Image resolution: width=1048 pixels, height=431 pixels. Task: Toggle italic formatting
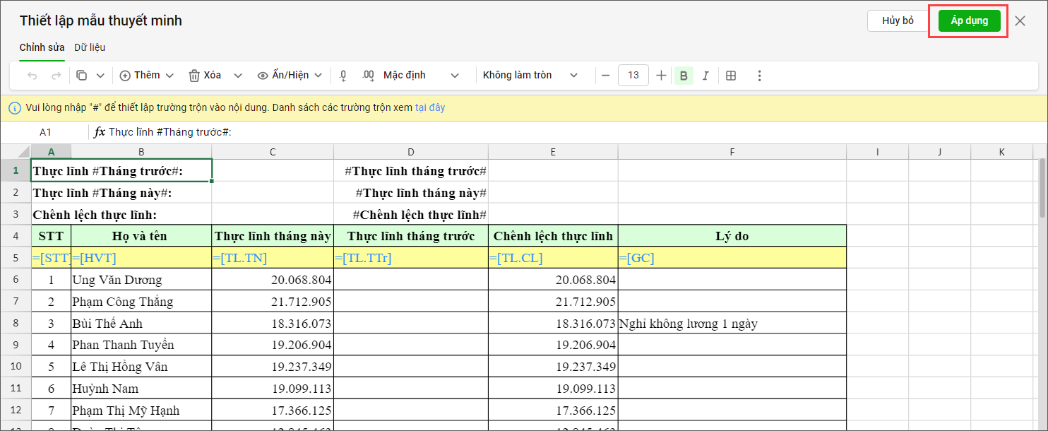[705, 76]
